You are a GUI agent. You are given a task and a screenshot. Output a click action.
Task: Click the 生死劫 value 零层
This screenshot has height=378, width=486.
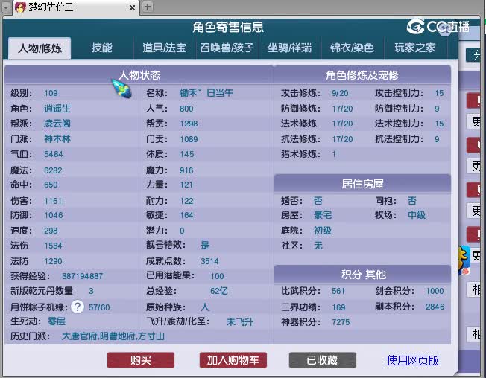pos(57,321)
